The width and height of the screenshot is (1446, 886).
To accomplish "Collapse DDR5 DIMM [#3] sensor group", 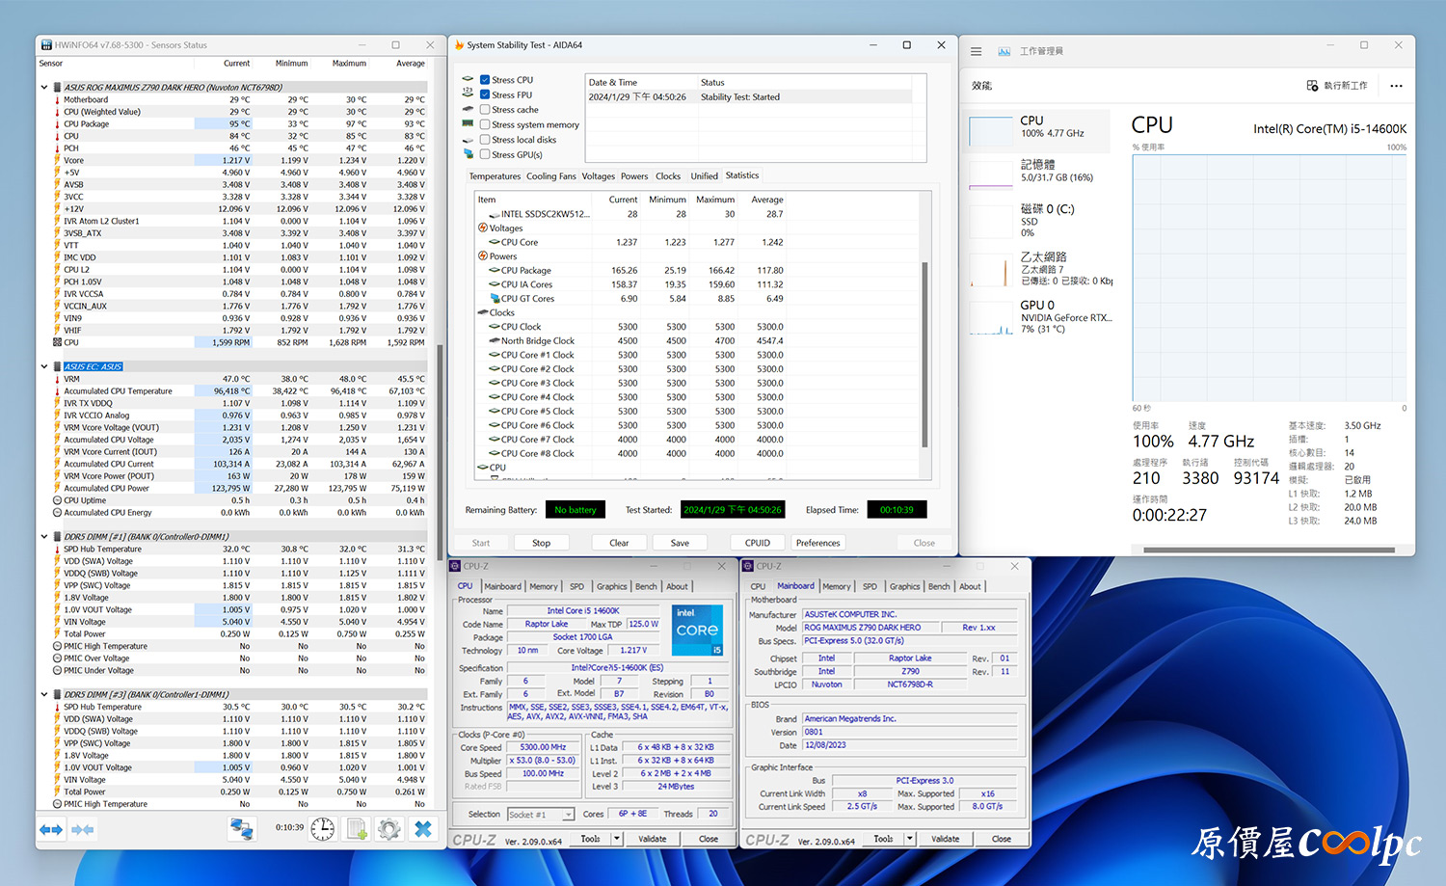I will tap(44, 694).
